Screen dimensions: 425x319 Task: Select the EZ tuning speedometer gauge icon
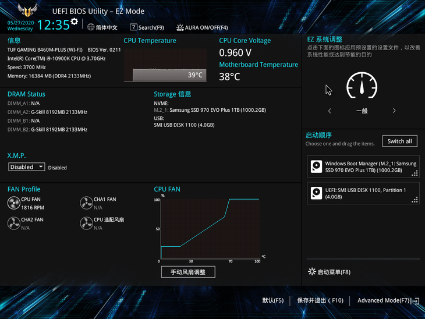(362, 86)
